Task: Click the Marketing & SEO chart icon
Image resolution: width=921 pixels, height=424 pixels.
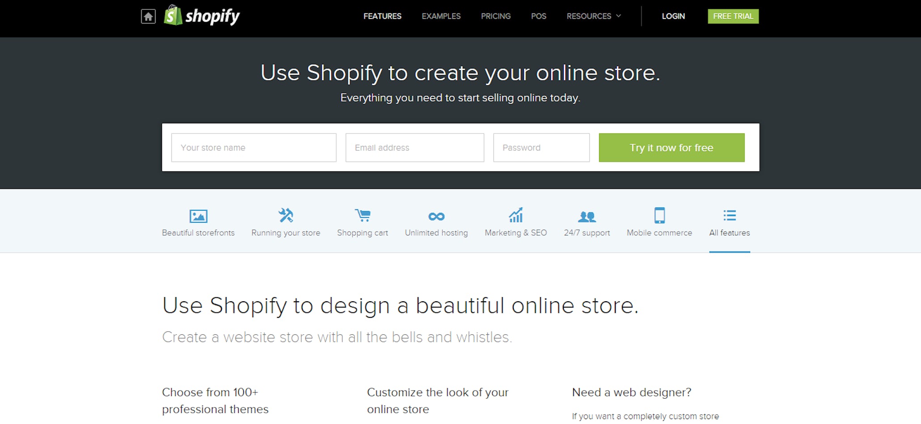Action: click(x=516, y=215)
